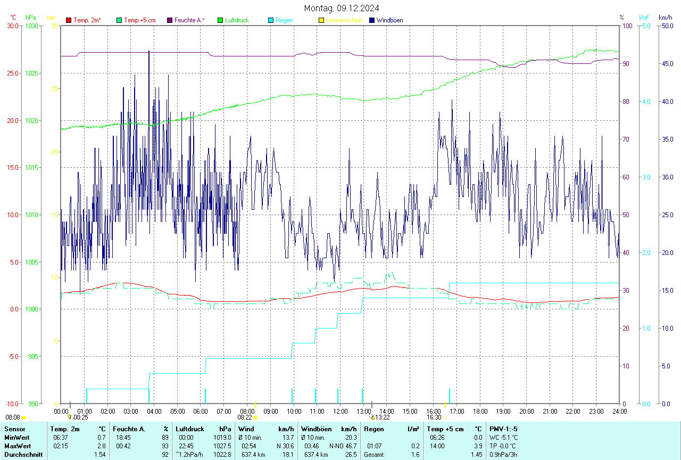The height and width of the screenshot is (460, 681).
Task: Click the WC -5.1 °C wind chill value
Action: 503,437
